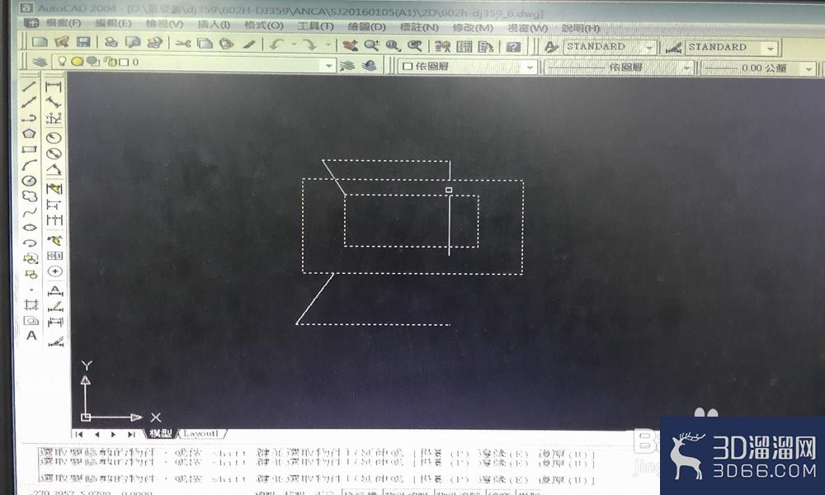Click the Properties palette icon
This screenshot has height=495, width=825.
(x=442, y=47)
